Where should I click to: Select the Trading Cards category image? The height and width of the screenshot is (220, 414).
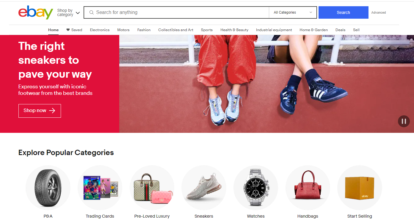pyautogui.click(x=100, y=188)
